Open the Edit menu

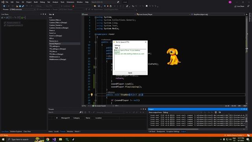(12, 2)
